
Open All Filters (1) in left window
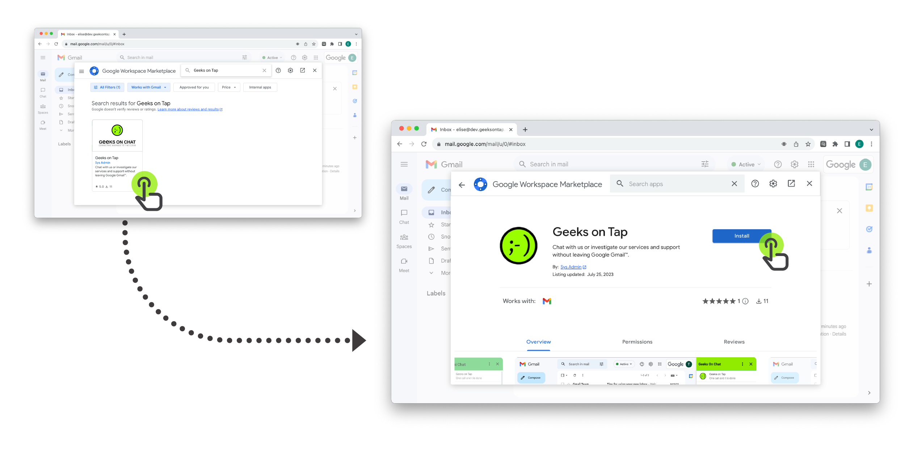click(x=107, y=87)
